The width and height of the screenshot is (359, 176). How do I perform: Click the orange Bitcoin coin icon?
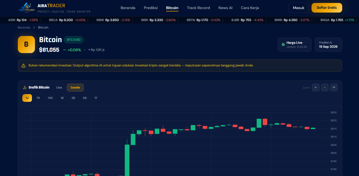(26, 45)
